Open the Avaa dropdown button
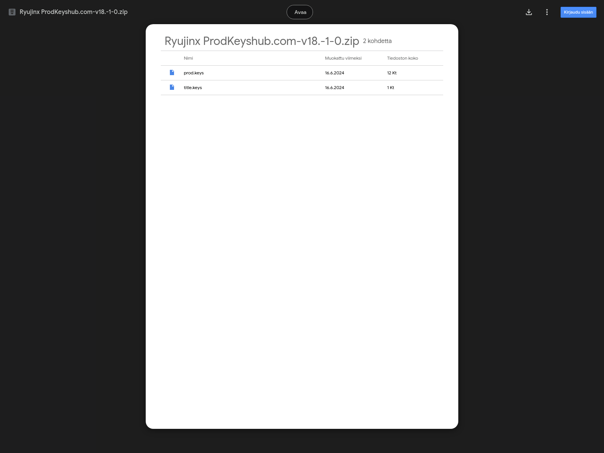This screenshot has width=604, height=453. [x=300, y=12]
